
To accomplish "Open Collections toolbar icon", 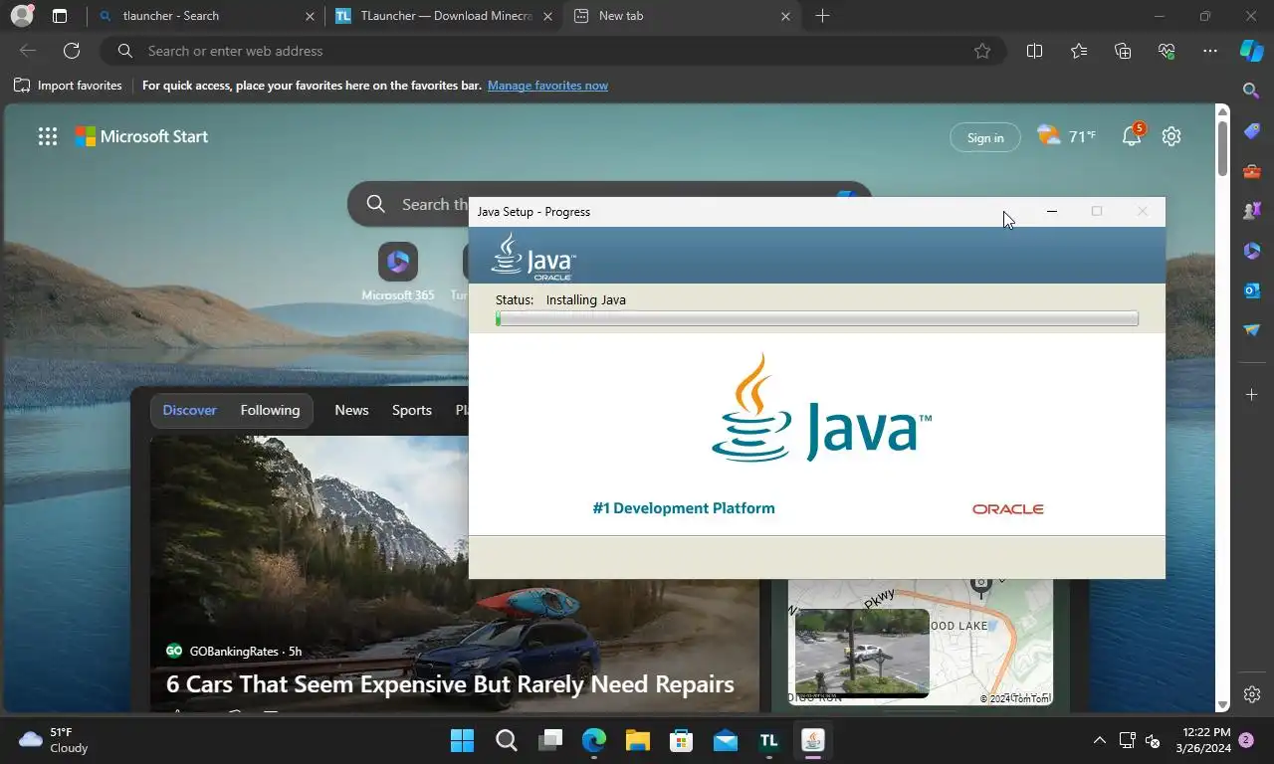I will [x=1123, y=51].
